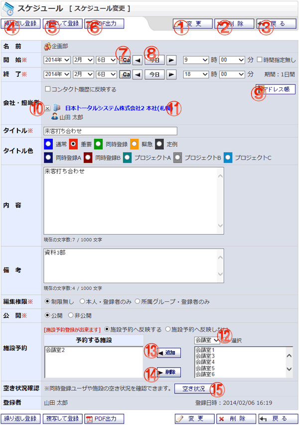Open end day dropdown
This screenshot has height=425, width=299.
(x=106, y=74)
